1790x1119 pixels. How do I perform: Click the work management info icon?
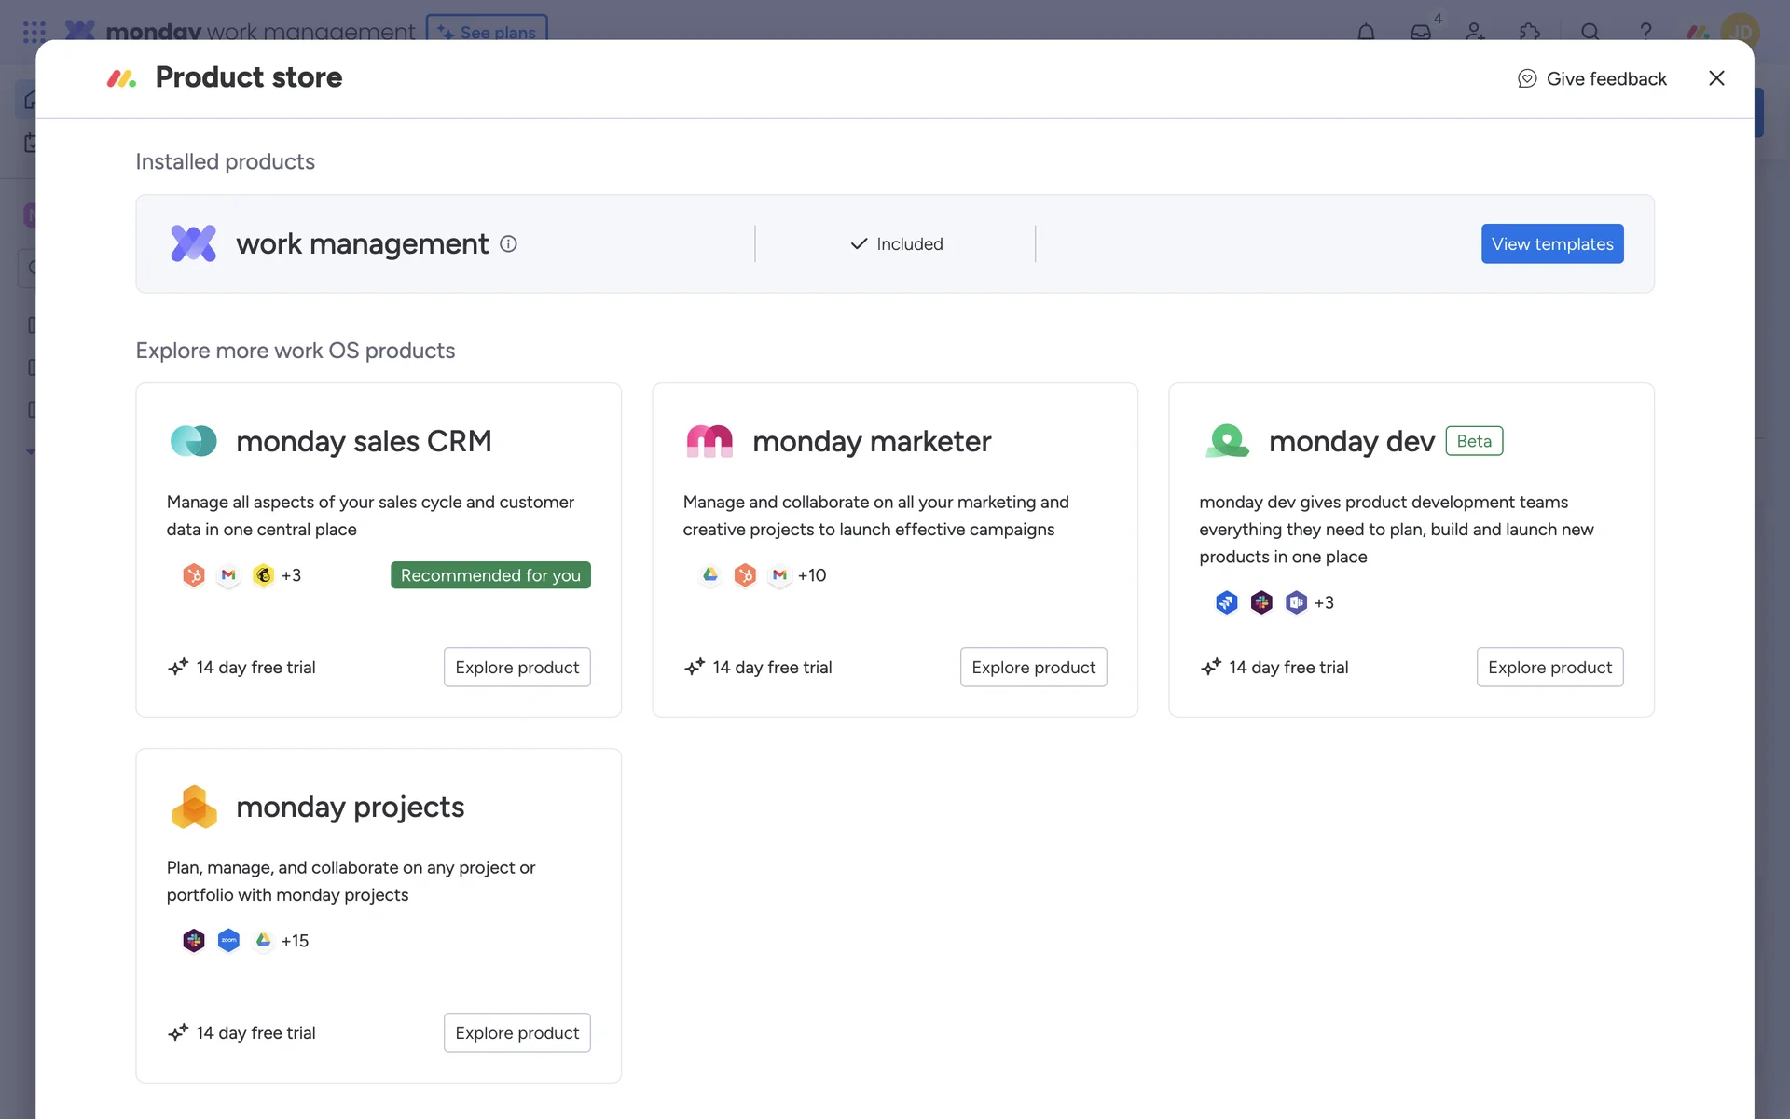508,243
